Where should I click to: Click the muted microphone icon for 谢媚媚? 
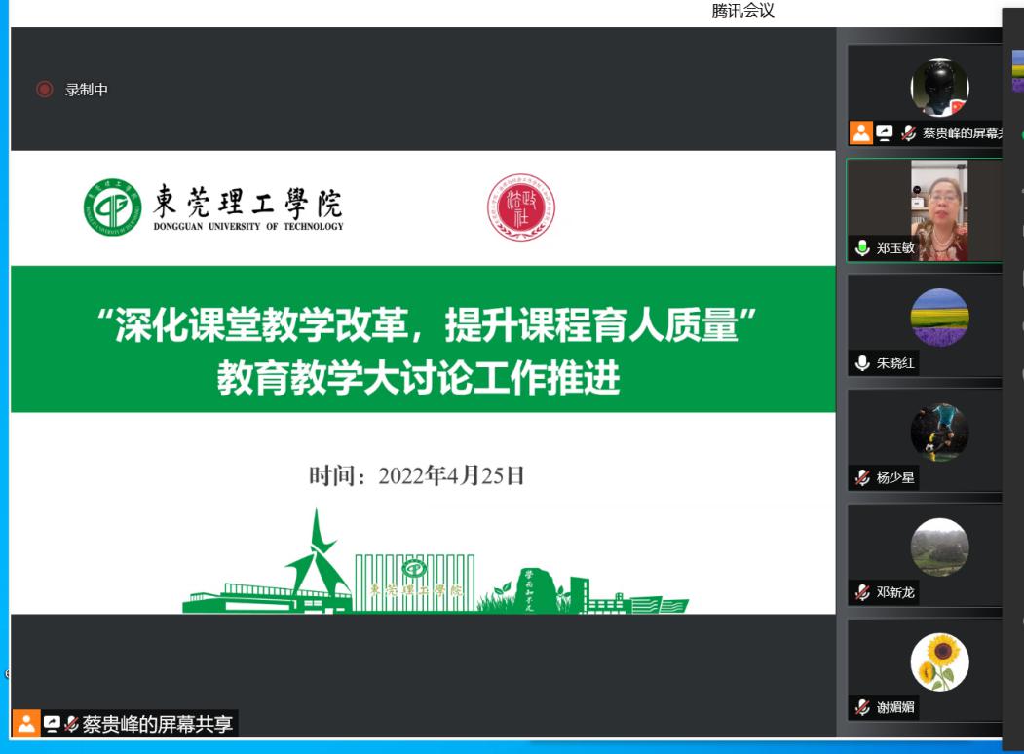point(862,707)
